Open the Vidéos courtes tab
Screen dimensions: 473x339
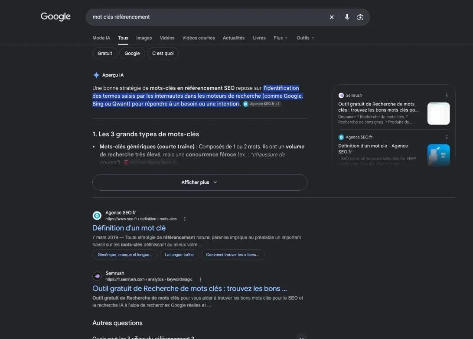tap(199, 38)
